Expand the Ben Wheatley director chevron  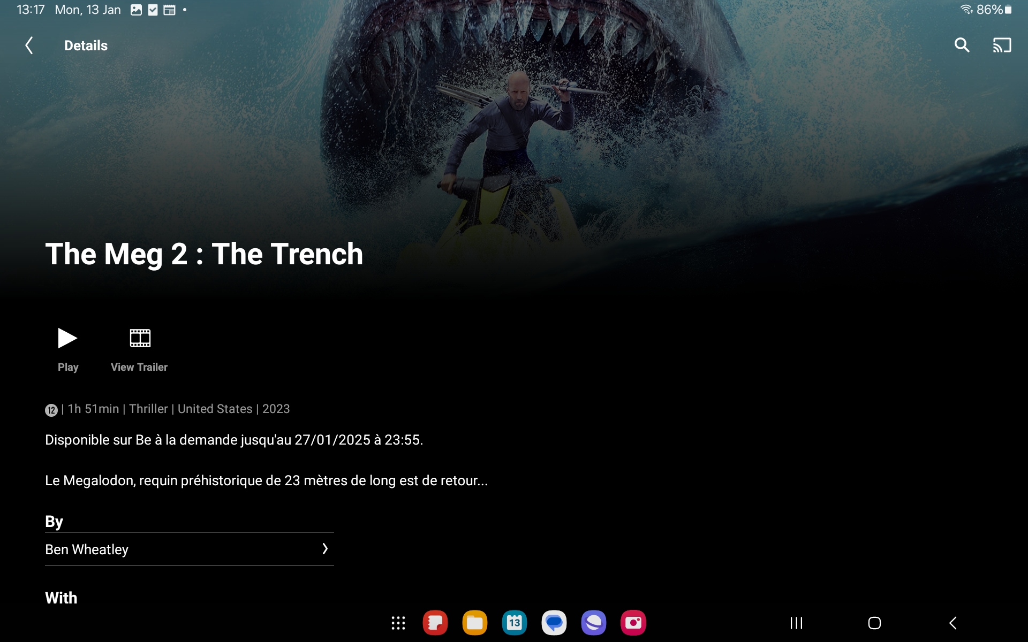(324, 549)
